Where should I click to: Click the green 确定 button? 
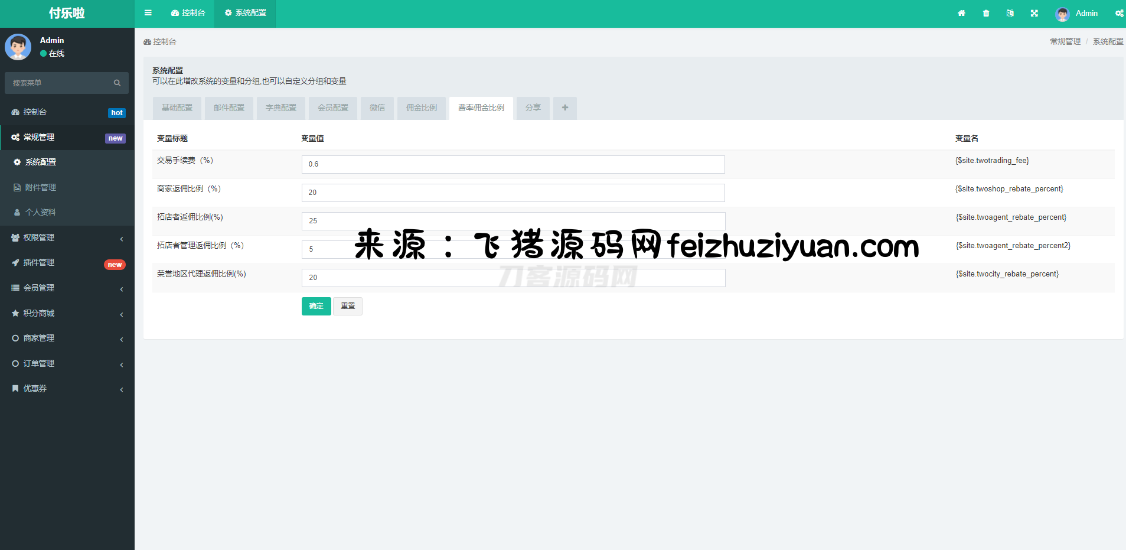[x=316, y=306]
